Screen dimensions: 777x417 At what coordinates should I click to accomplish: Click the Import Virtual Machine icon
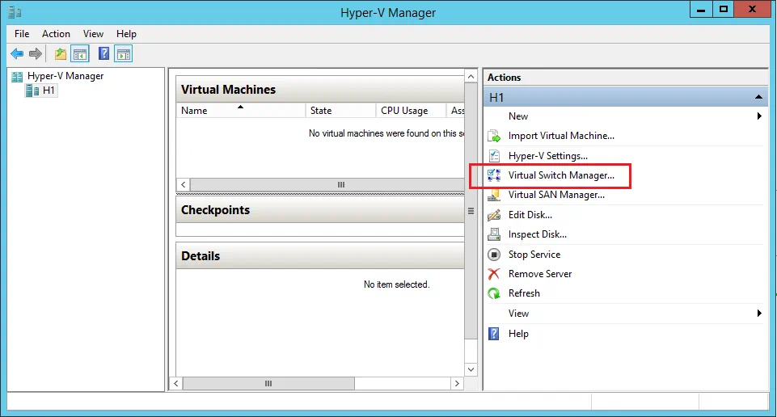494,136
